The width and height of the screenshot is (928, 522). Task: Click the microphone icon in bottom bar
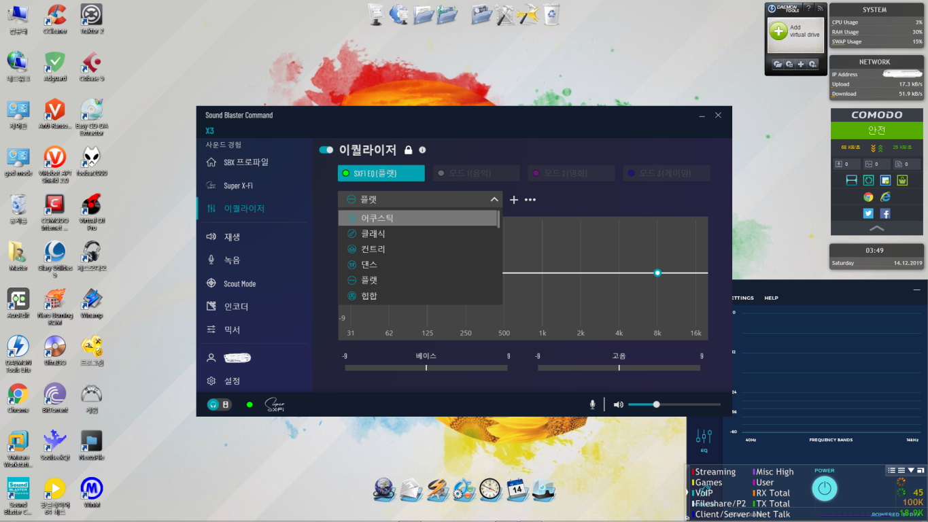[x=592, y=404]
